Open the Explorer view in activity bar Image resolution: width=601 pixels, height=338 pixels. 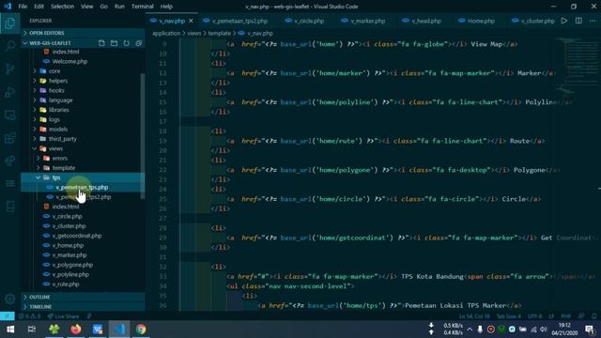(10, 23)
